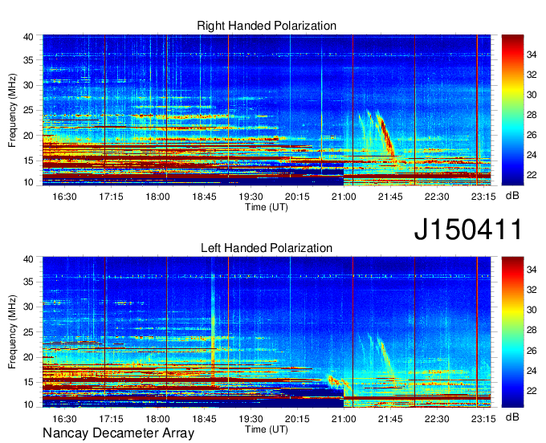Click the "Nancay Decameter Array" caption
This screenshot has height=443, width=546.
(x=118, y=433)
